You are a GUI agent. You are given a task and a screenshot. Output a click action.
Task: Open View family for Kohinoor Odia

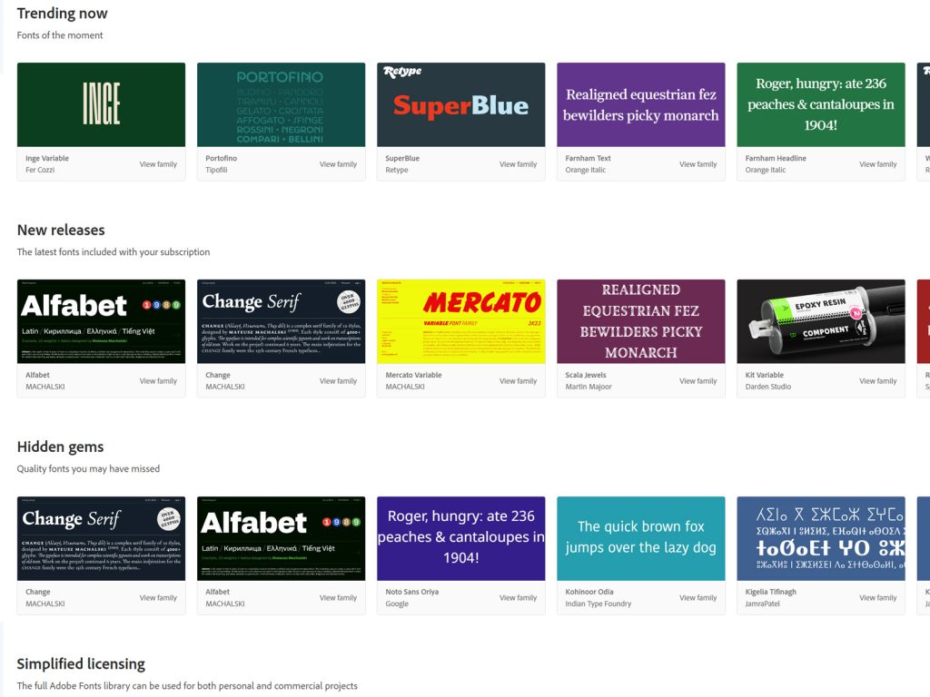click(697, 598)
